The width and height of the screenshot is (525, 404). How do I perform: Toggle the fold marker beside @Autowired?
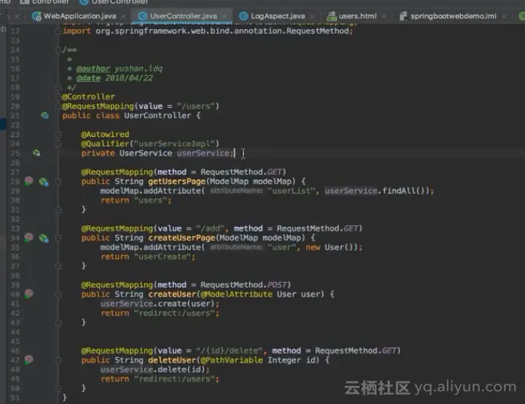coord(58,134)
